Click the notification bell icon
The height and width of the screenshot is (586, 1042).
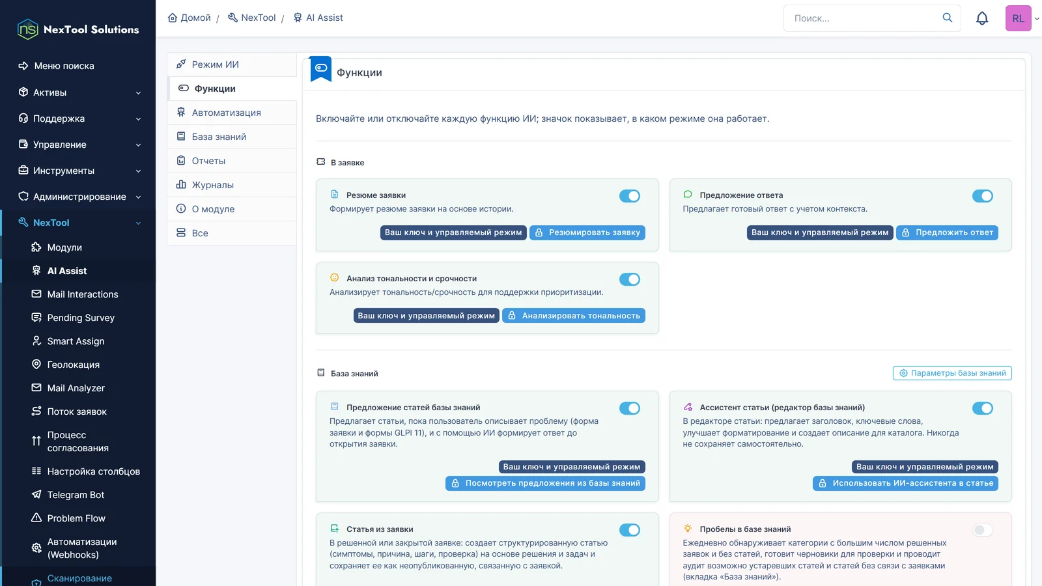point(982,18)
